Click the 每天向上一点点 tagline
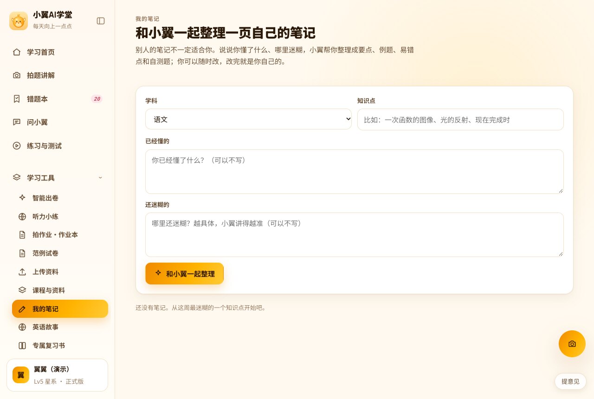The image size is (594, 399). (52, 26)
